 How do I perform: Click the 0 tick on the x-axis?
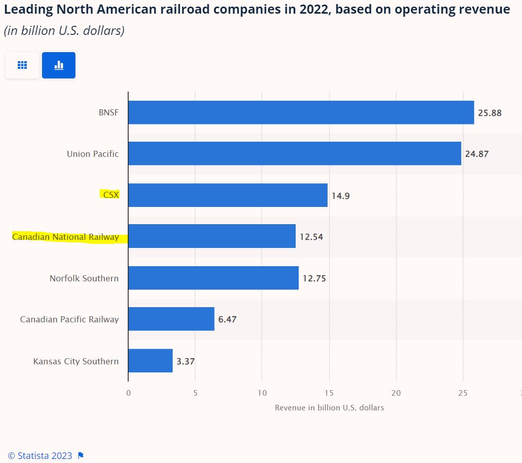click(x=129, y=393)
